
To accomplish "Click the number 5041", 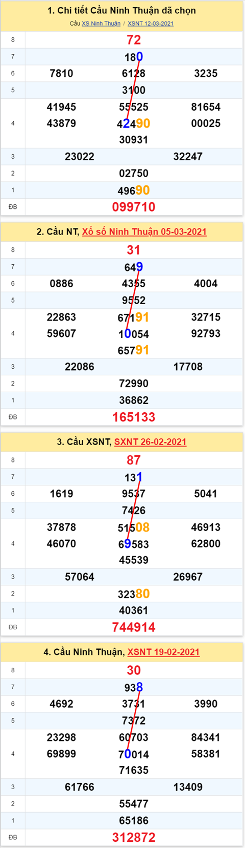I will point(206,494).
